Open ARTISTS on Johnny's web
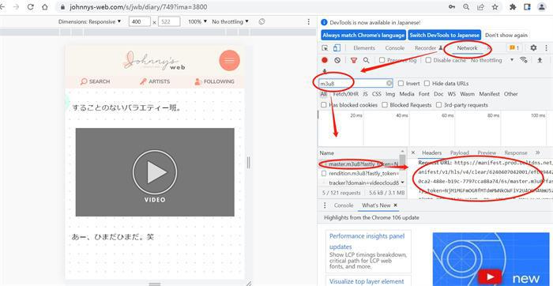The image size is (553, 286). (155, 82)
